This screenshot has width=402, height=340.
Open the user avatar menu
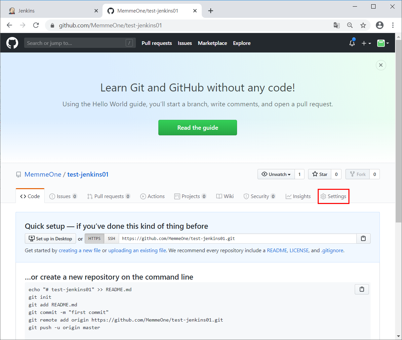[383, 43]
